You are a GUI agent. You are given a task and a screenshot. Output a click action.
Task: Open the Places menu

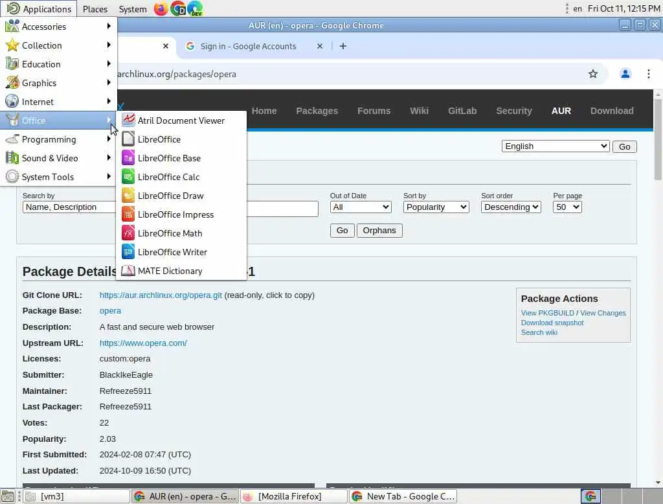click(x=95, y=8)
